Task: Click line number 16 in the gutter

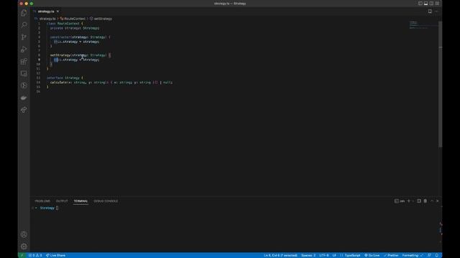Action: click(x=38, y=92)
